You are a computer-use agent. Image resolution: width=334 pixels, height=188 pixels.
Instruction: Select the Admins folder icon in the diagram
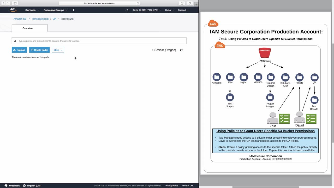258,77
